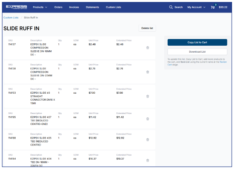The image size is (234, 169).
Task: Click the Download List button
Action: pyautogui.click(x=197, y=52)
